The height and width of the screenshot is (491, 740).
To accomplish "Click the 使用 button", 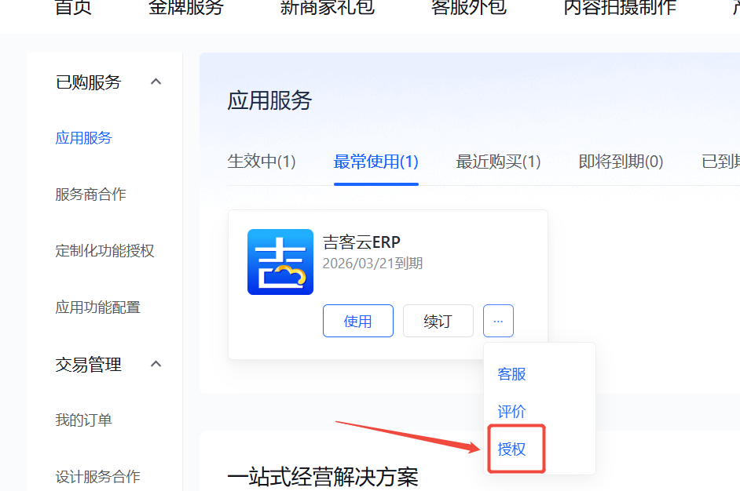I will tap(357, 321).
